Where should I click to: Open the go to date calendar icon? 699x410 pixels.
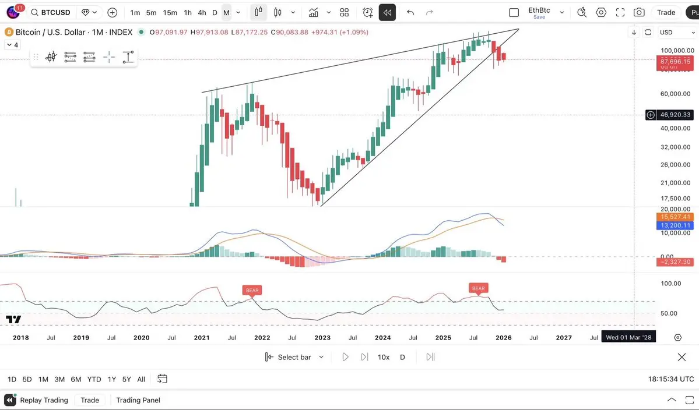click(x=162, y=379)
